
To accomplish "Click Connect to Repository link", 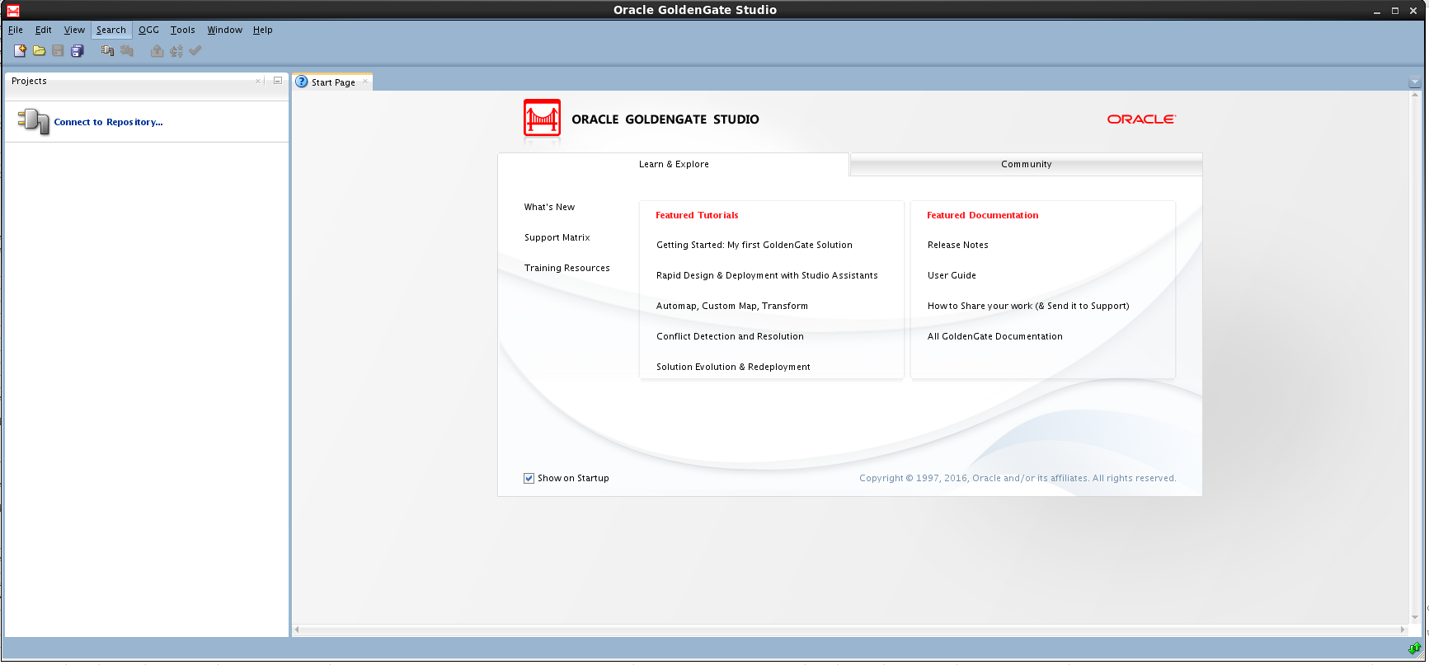I will coord(109,122).
